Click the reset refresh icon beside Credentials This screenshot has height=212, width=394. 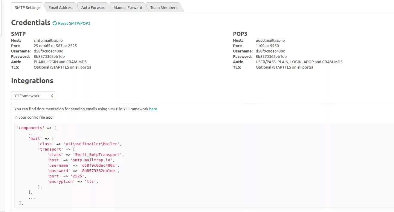55,23
